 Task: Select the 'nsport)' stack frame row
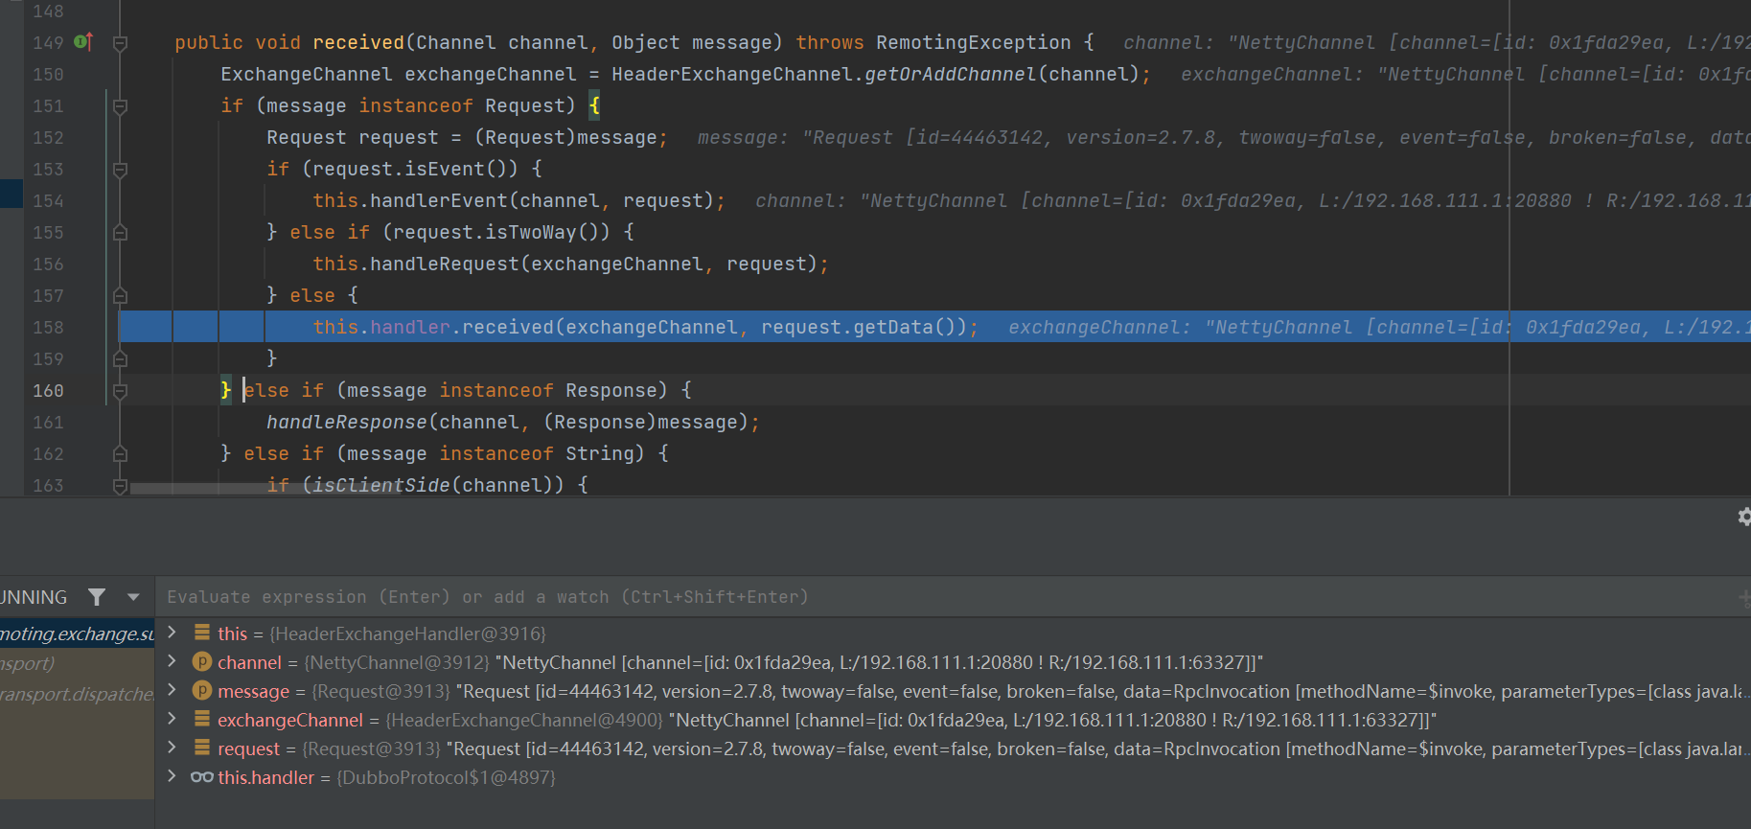78,662
